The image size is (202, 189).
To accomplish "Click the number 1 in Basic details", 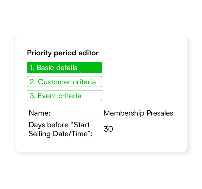I will [31, 68].
